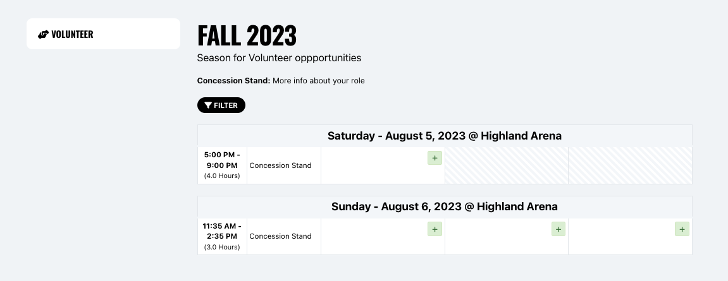The height and width of the screenshot is (281, 728).
Task: Select Saturday's last hatched unavailable slot
Action: [630, 165]
